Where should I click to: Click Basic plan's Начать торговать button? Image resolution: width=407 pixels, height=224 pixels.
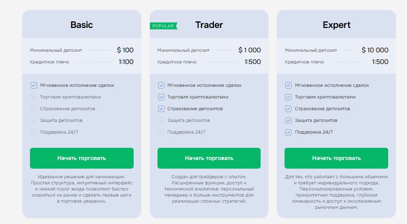(81, 158)
